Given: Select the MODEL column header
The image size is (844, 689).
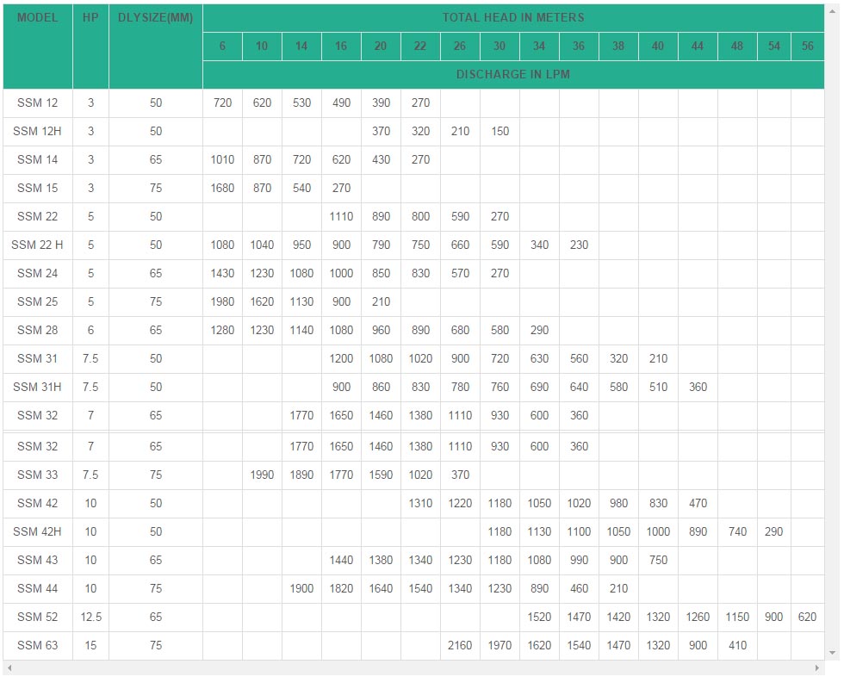Looking at the screenshot, I should click(x=38, y=17).
